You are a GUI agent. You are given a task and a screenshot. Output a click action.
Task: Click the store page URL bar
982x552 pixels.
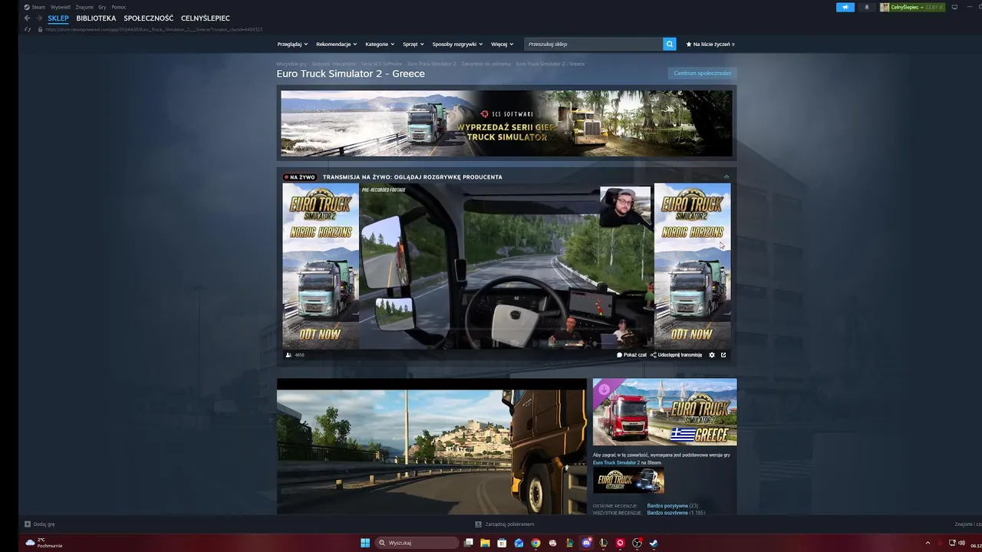[x=153, y=29]
